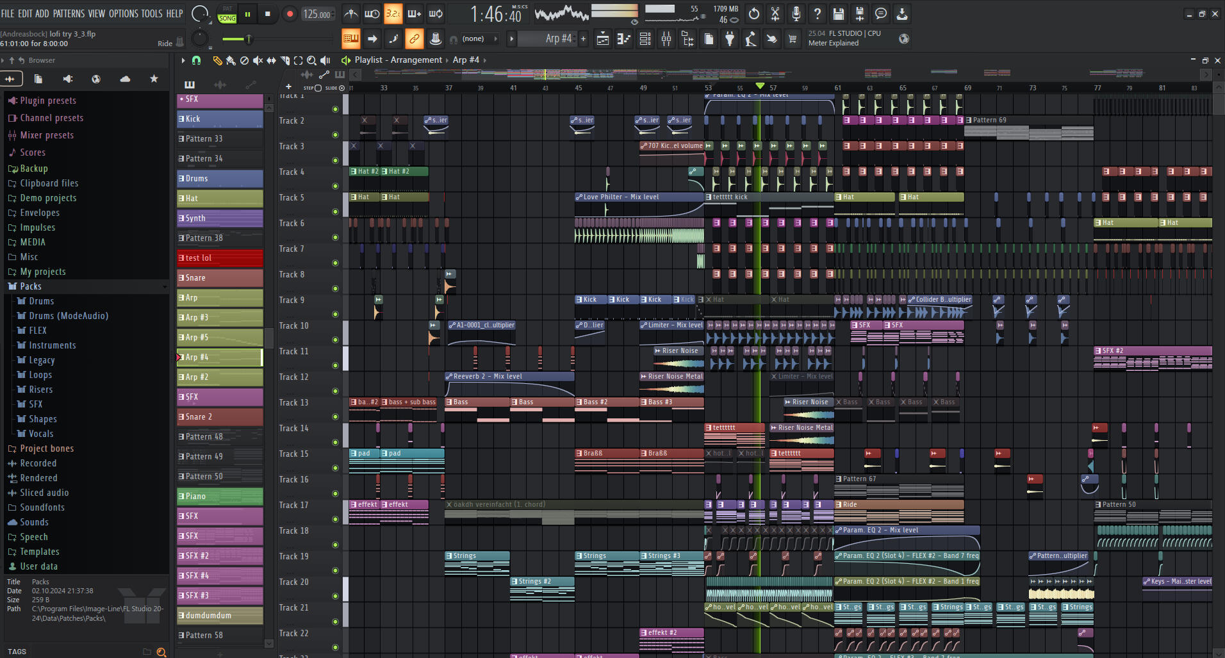Click the record button in the transport
The image size is (1225, 658).
[x=290, y=14]
